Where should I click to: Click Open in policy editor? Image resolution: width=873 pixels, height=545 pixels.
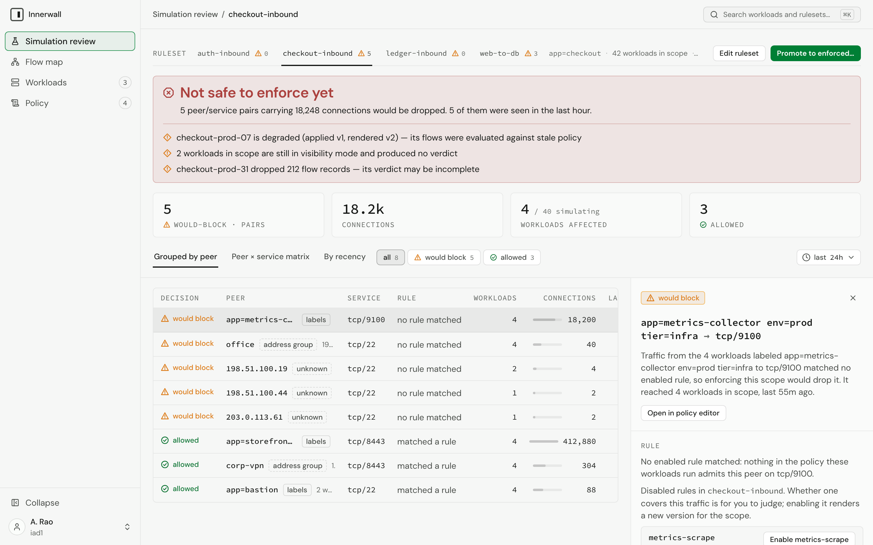pos(683,413)
